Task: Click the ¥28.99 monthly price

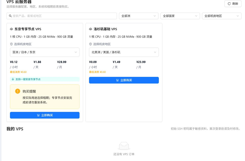Action: (62, 62)
